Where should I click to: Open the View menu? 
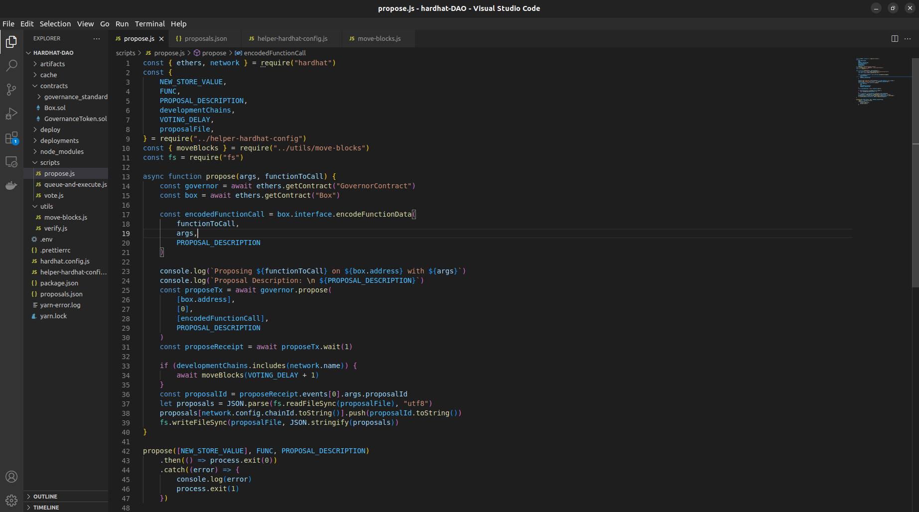tap(85, 23)
